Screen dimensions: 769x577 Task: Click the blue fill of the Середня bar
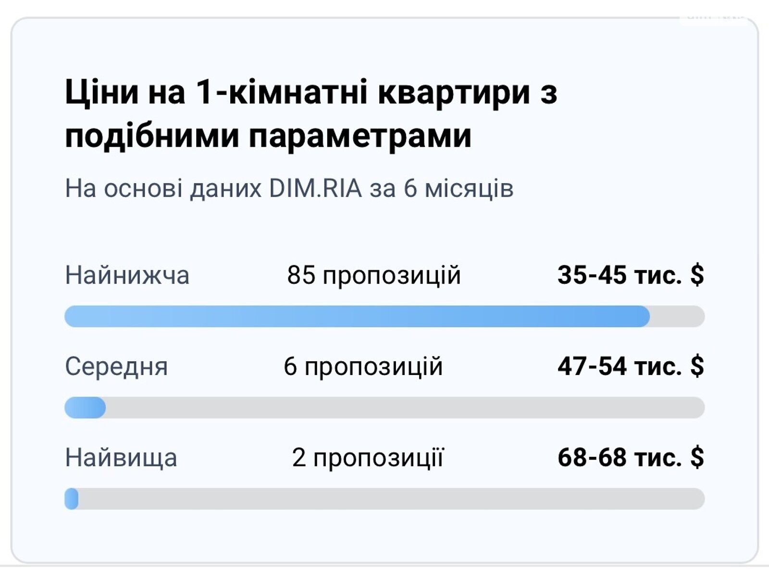(85, 408)
